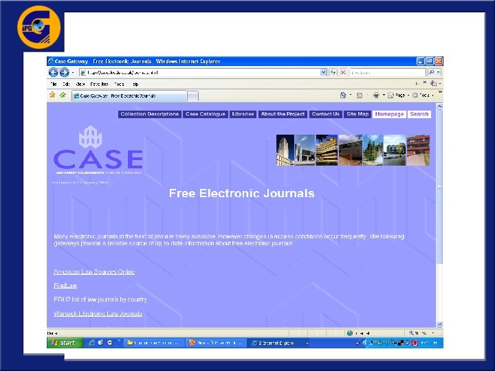Viewport: 495px width, 371px height.
Task: Open the search provider dropdown arrow
Action: click(x=439, y=73)
